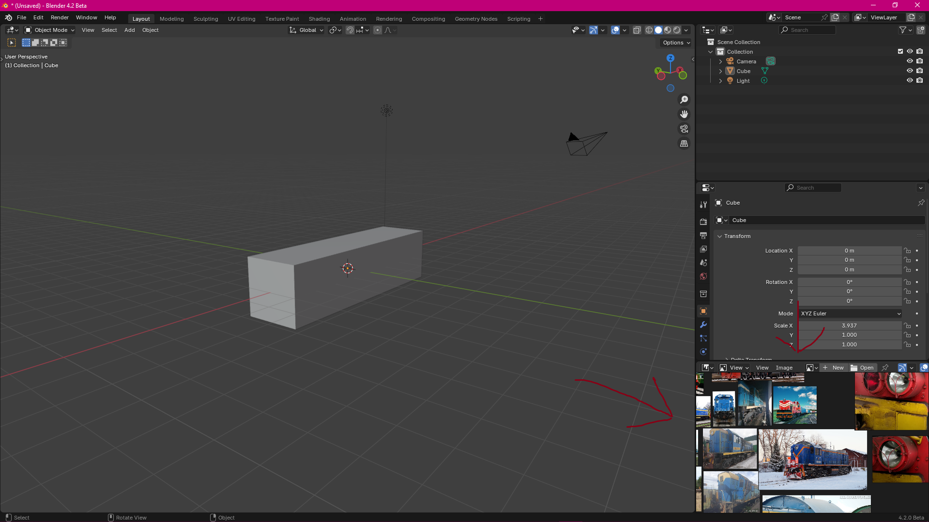This screenshot has height=522, width=929.
Task: Open the Output properties tab icon
Action: pyautogui.click(x=703, y=236)
